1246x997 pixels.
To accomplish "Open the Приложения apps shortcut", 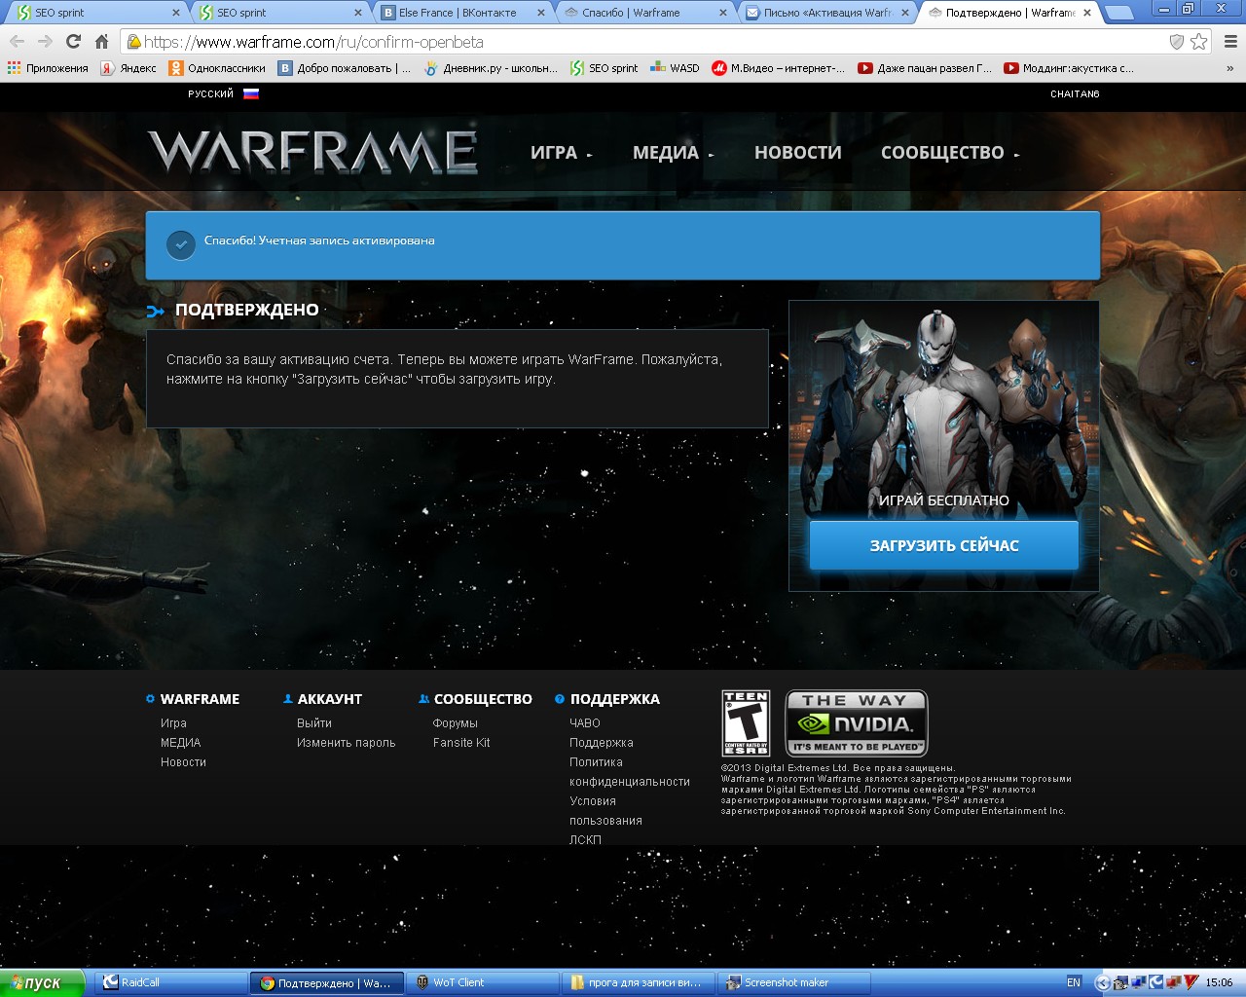I will coord(48,68).
